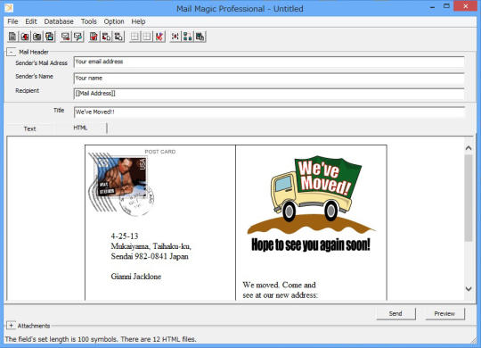Click the We've Moved truck image

coord(311,195)
